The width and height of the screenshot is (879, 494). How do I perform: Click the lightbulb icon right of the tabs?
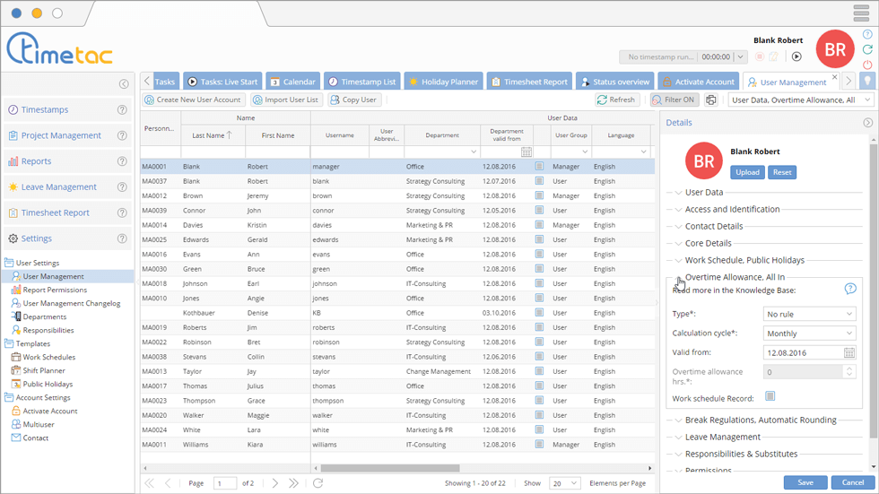coord(867,82)
